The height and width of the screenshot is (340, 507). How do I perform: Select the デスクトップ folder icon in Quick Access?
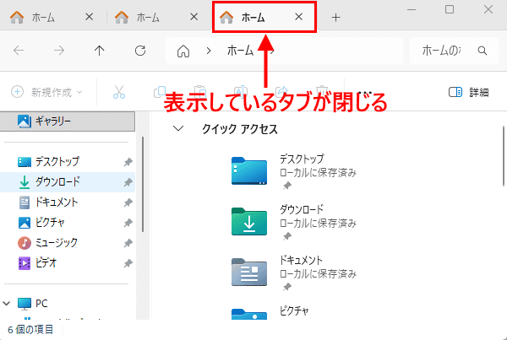[x=249, y=170]
